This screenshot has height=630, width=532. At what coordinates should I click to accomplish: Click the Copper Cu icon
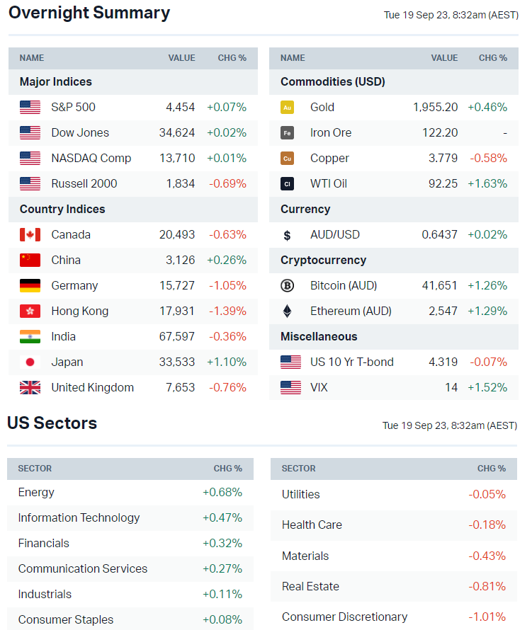click(x=287, y=159)
